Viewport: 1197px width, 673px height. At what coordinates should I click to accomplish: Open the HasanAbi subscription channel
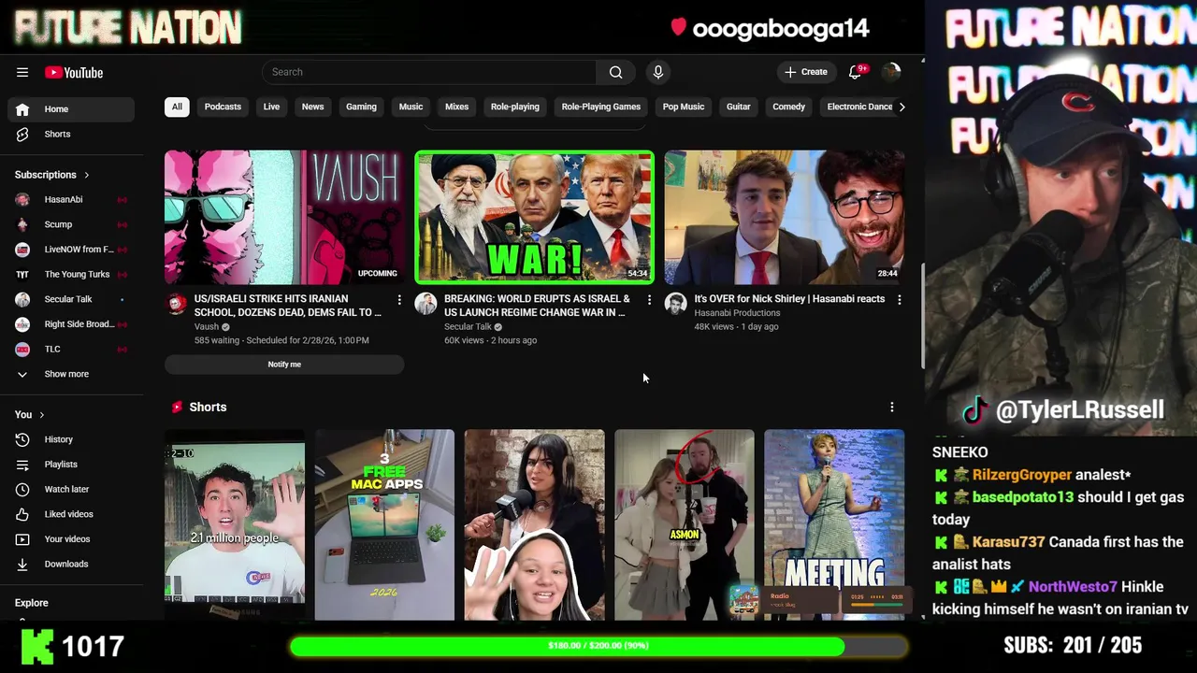coord(71,200)
